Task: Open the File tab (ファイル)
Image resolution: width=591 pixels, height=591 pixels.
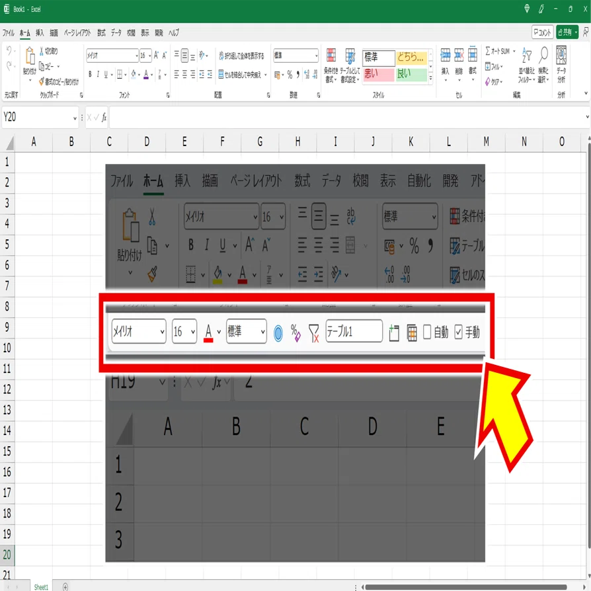Action: click(x=9, y=33)
